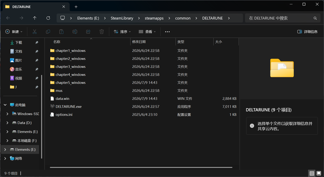Click the Cut scissors icon in toolbar
This screenshot has height=177, width=324.
35,31
